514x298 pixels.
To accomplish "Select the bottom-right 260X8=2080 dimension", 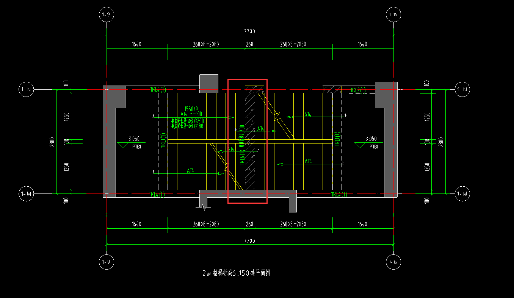I will coord(293,224).
